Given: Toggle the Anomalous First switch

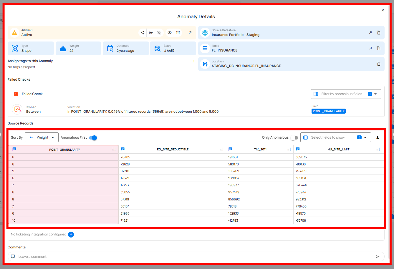Looking at the screenshot, I should [x=93, y=138].
